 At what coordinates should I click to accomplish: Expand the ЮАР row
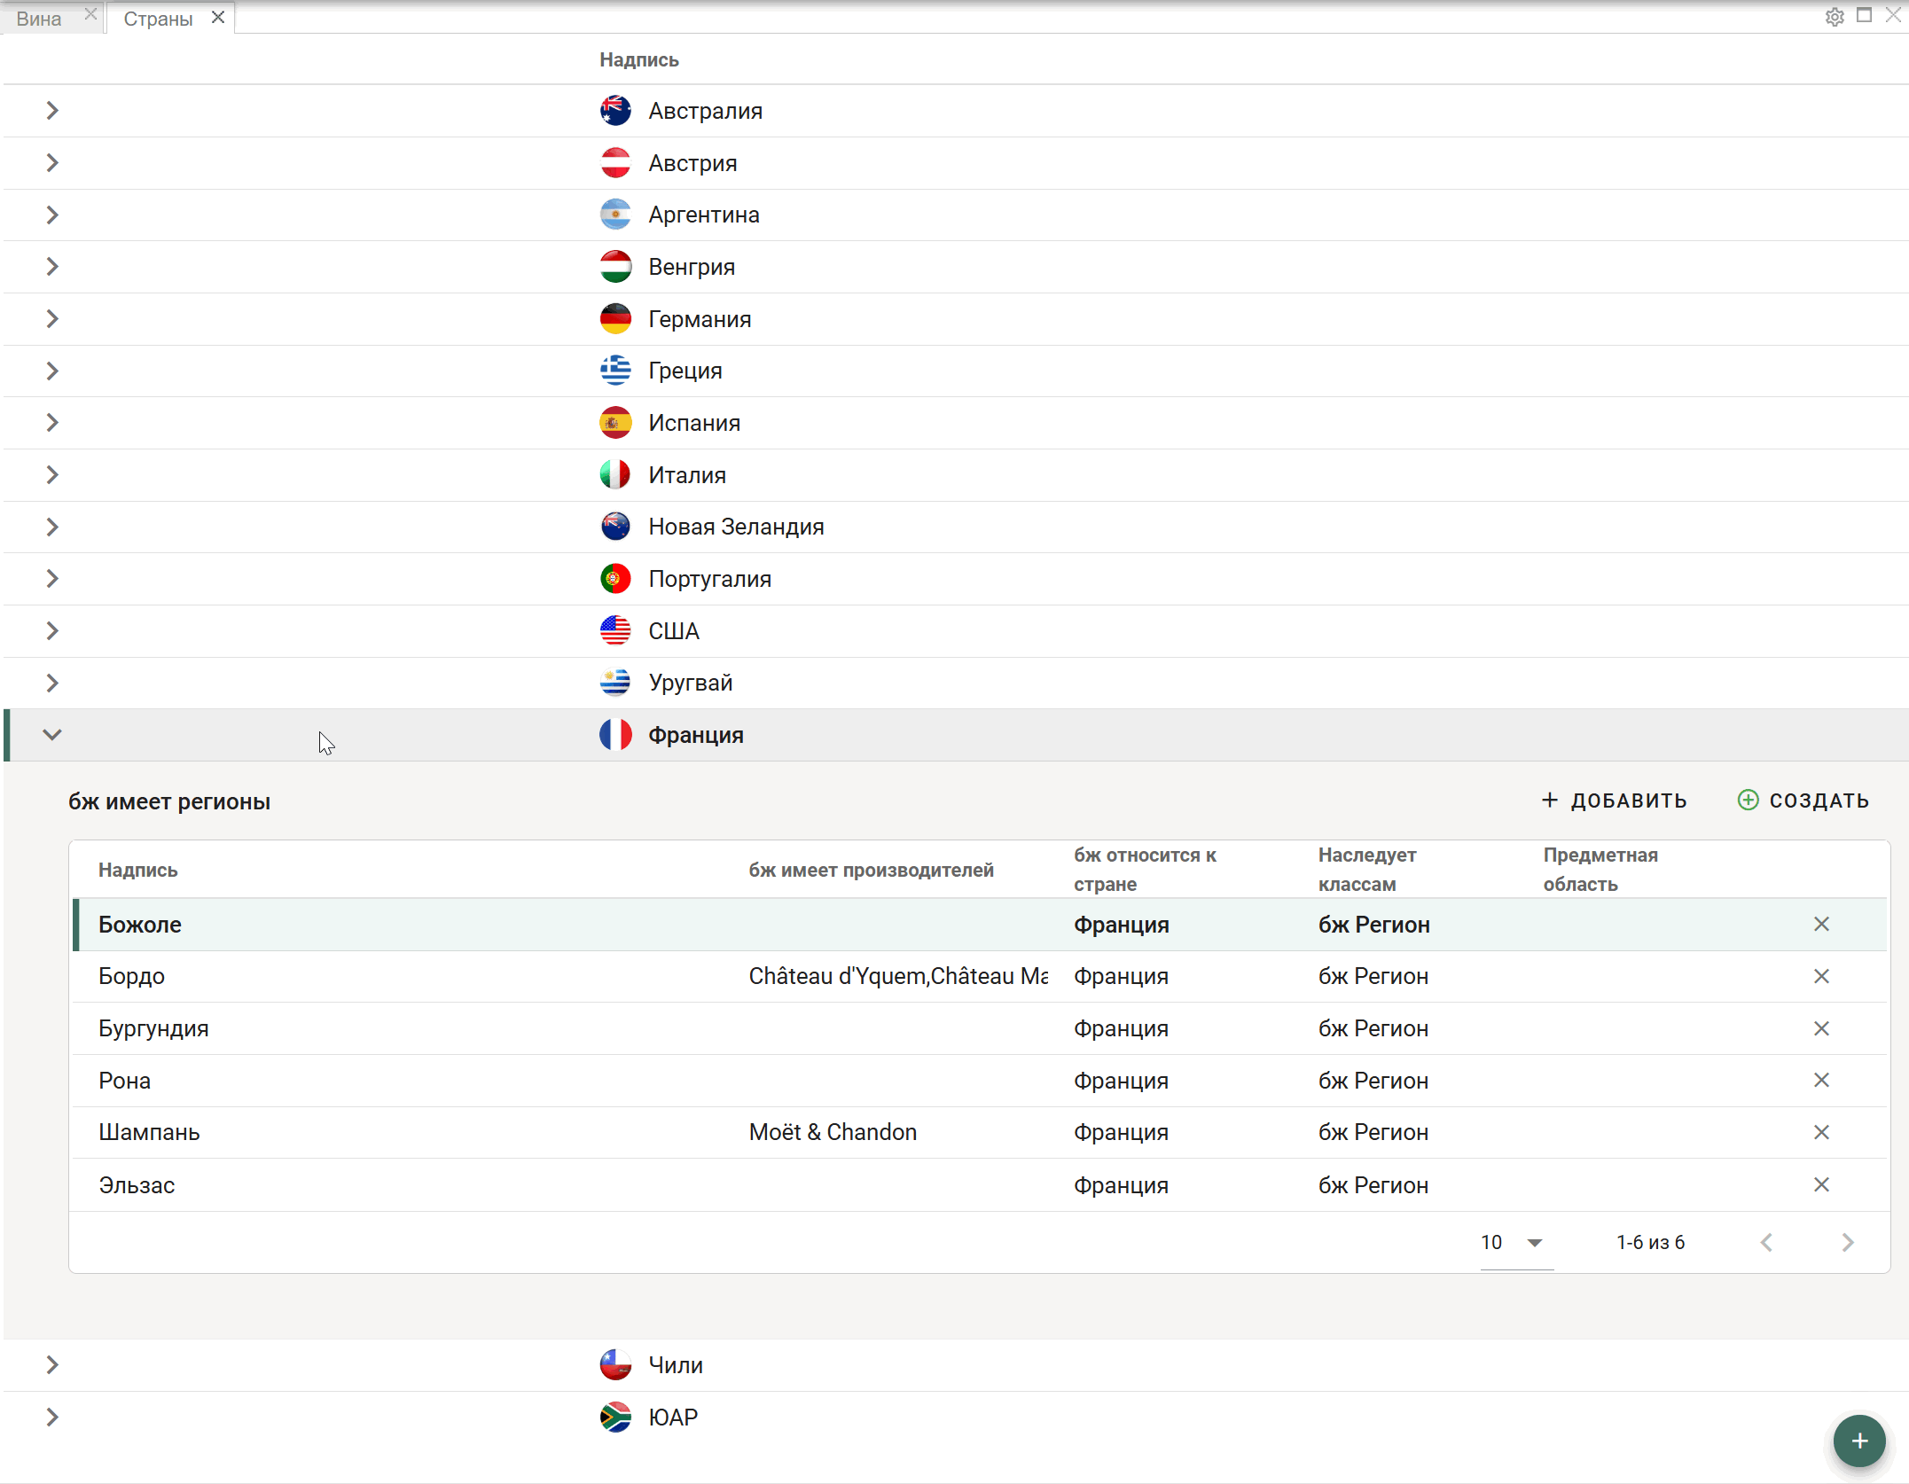click(52, 1418)
